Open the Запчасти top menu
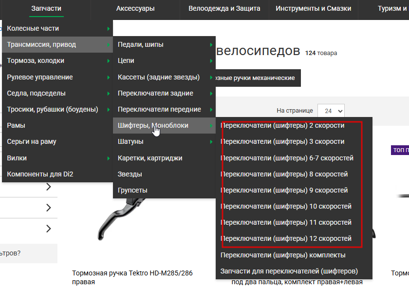409x292 pixels. point(46,9)
